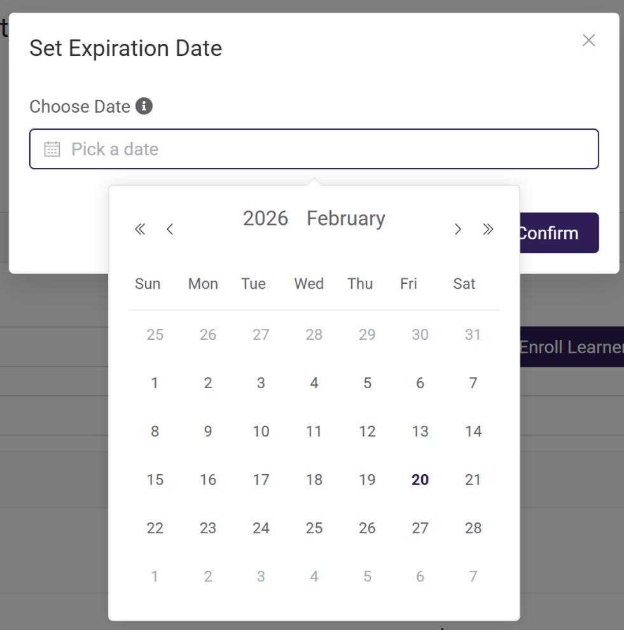Select February 20 in the calendar
This screenshot has width=624, height=630.
tap(420, 480)
